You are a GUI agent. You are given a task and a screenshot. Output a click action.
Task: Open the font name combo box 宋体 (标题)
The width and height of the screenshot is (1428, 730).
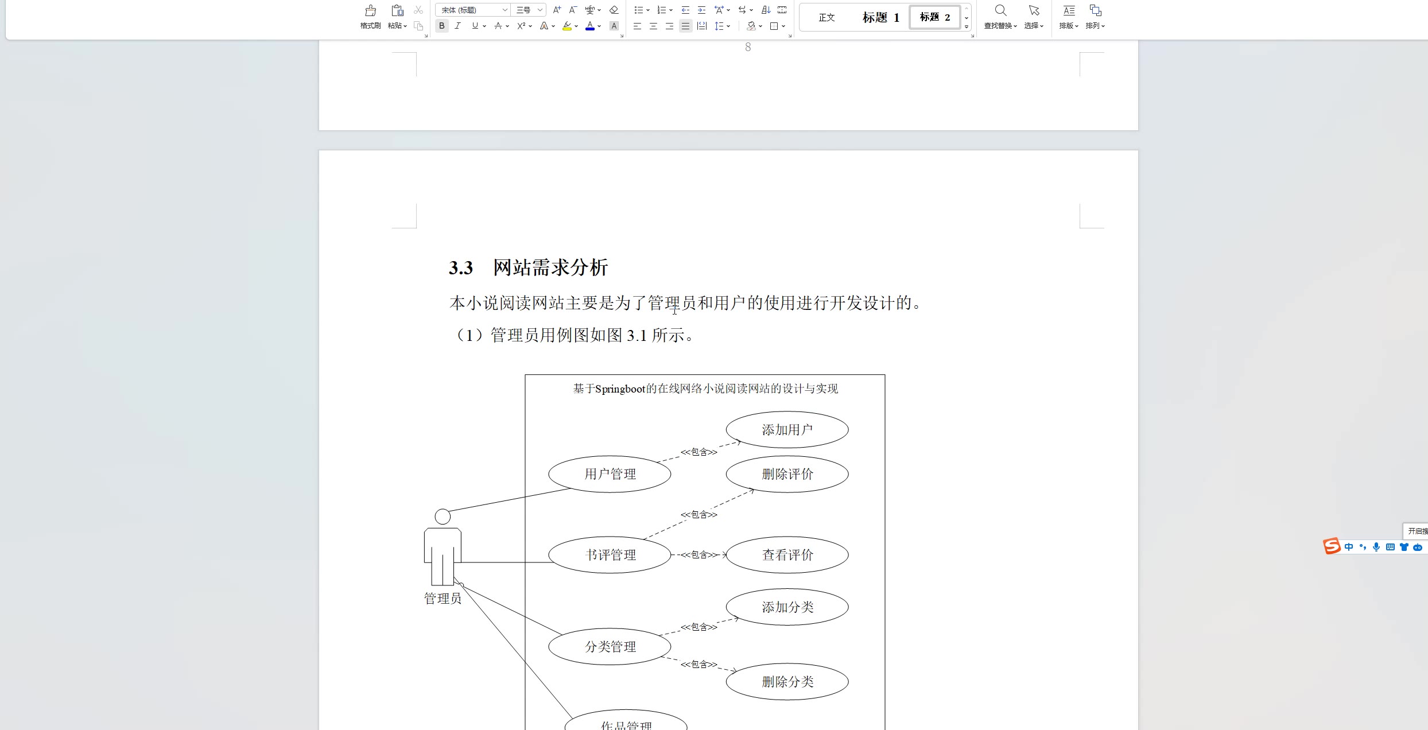click(x=472, y=10)
